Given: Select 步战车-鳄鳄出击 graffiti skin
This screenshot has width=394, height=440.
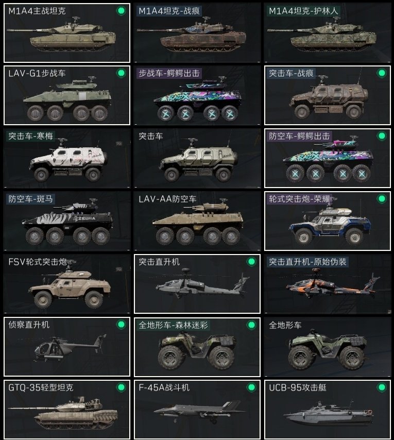Looking at the screenshot, I should [197, 95].
